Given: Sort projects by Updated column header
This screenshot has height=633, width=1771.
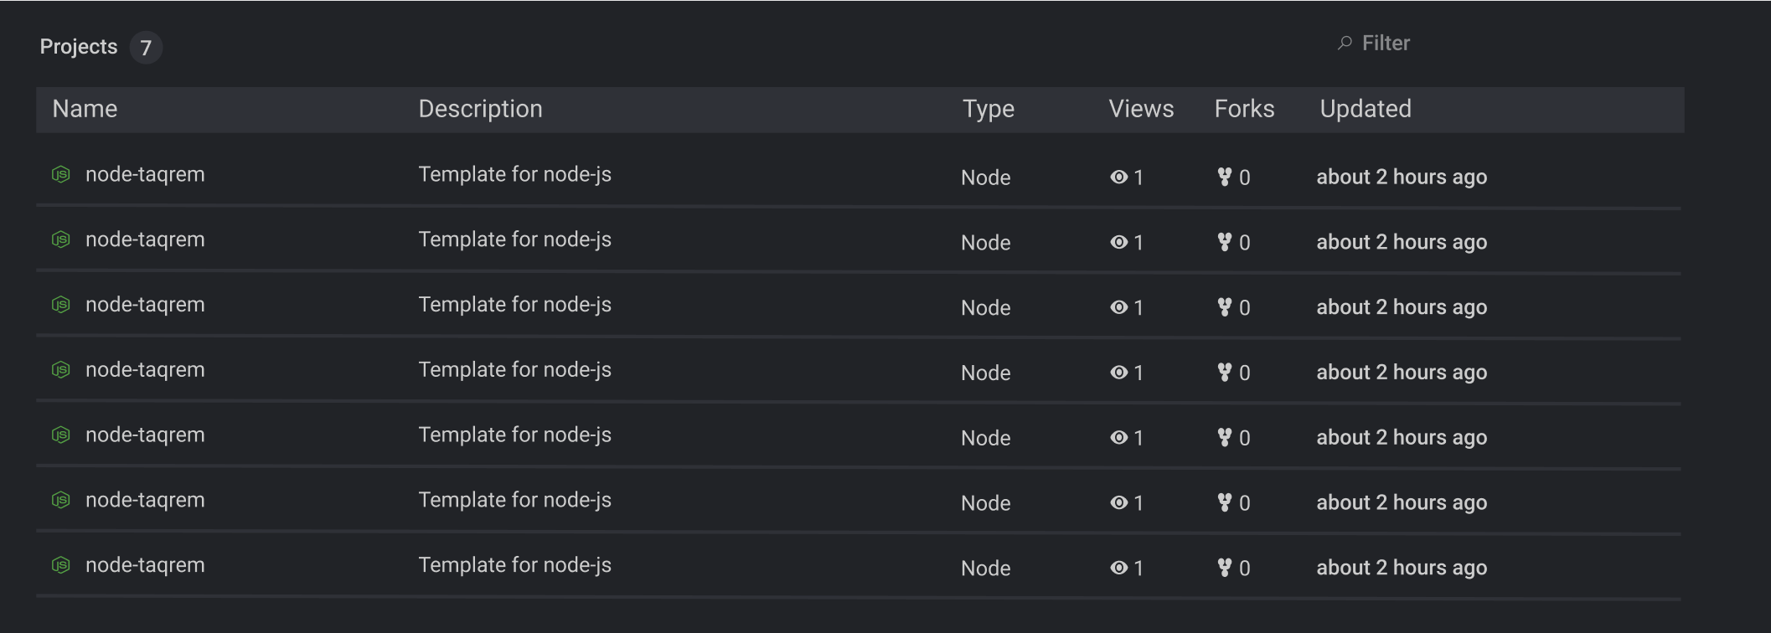Looking at the screenshot, I should [1366, 109].
